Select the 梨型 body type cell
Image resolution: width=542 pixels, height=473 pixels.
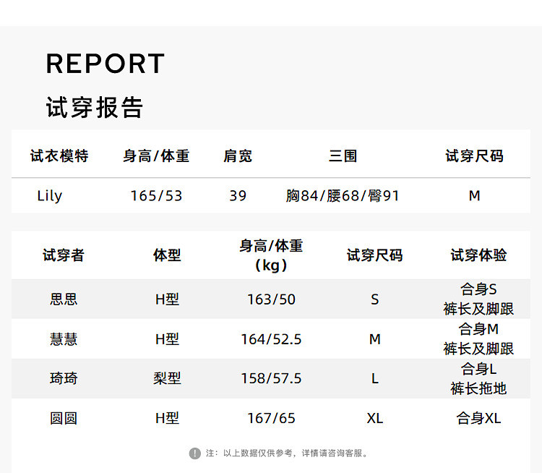click(167, 378)
